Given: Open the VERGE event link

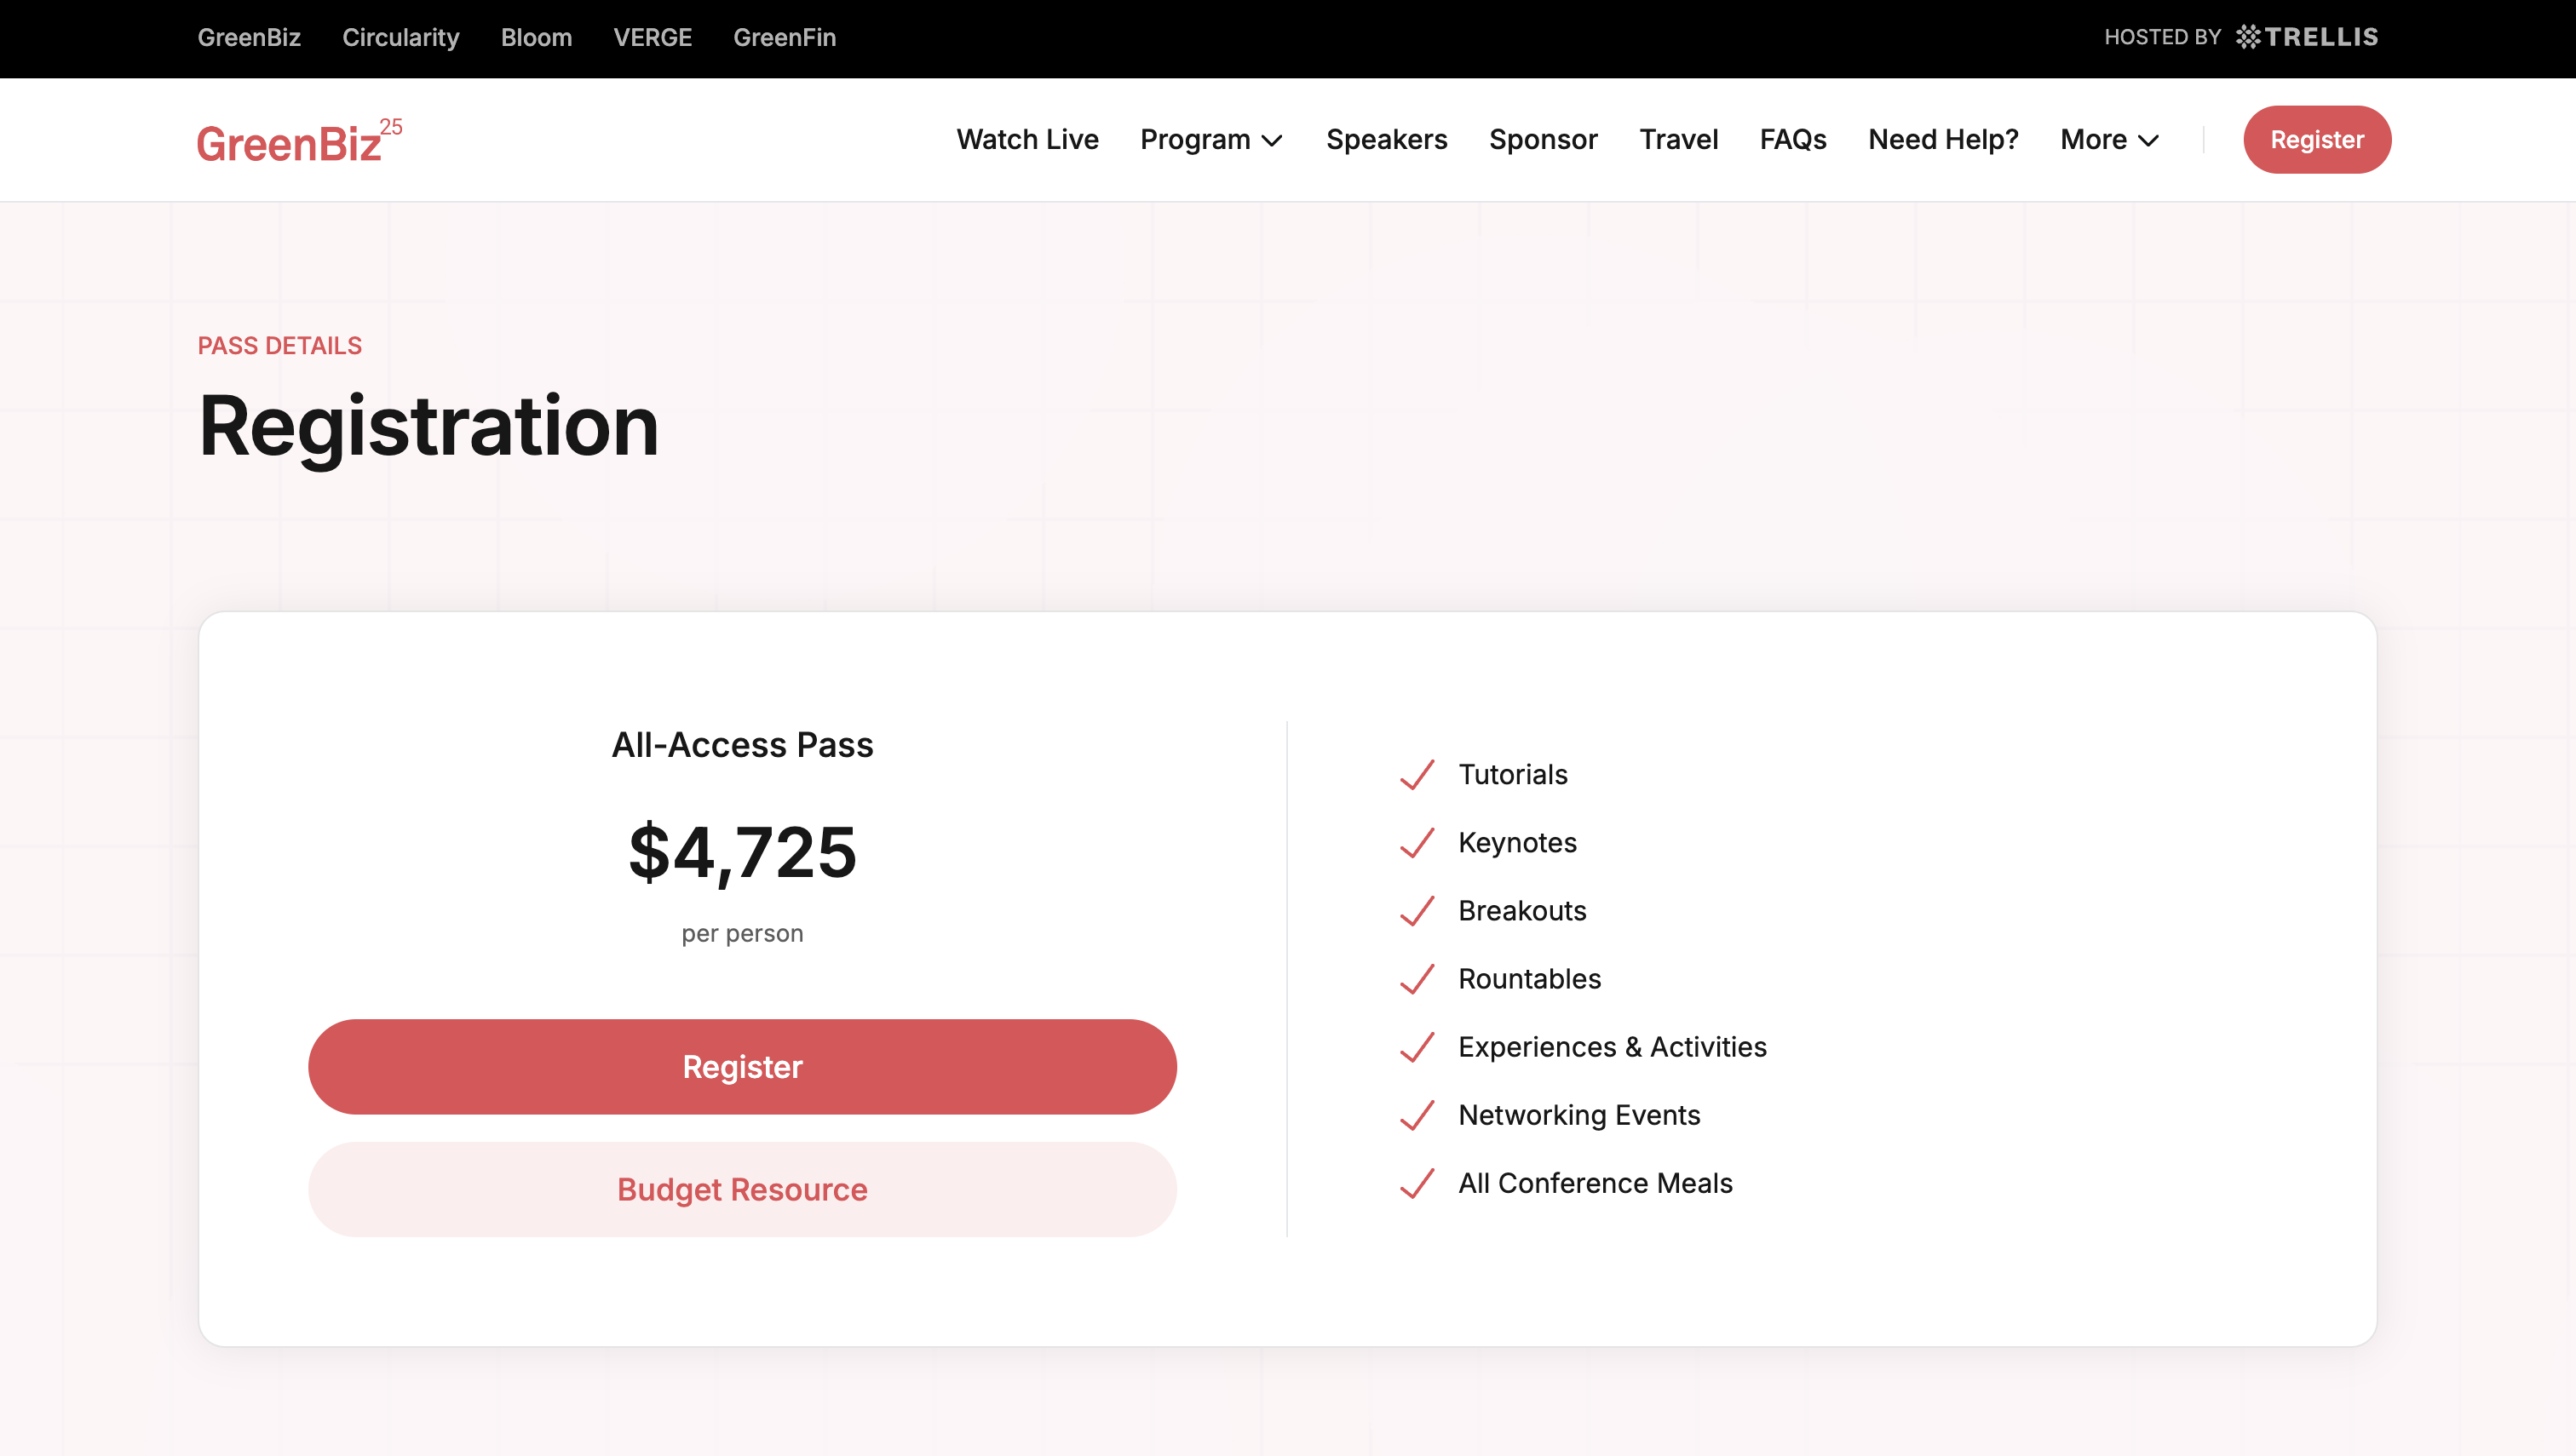Looking at the screenshot, I should point(653,37).
